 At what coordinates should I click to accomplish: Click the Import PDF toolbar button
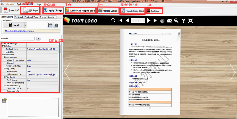(11, 10)
